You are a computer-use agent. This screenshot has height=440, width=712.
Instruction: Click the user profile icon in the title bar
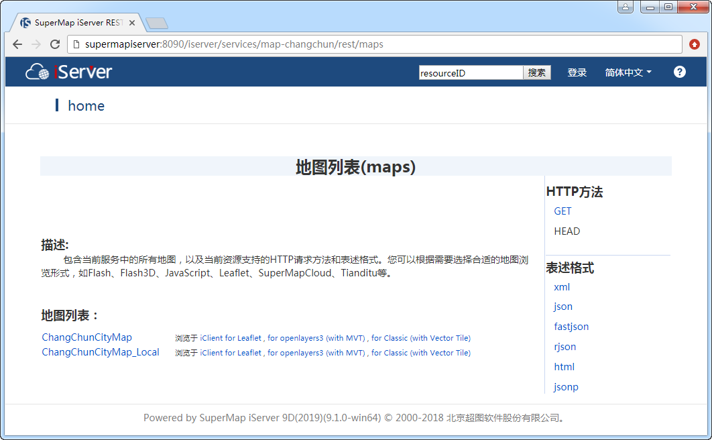pyautogui.click(x=626, y=7)
